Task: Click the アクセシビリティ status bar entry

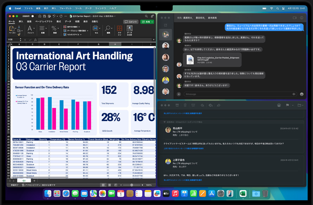Action: tap(39, 185)
